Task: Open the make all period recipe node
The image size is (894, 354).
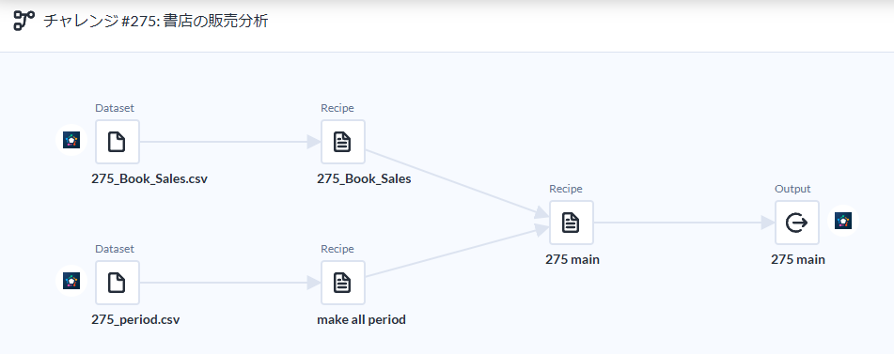Action: point(343,283)
